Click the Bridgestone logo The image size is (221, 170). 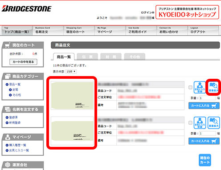[26, 9]
